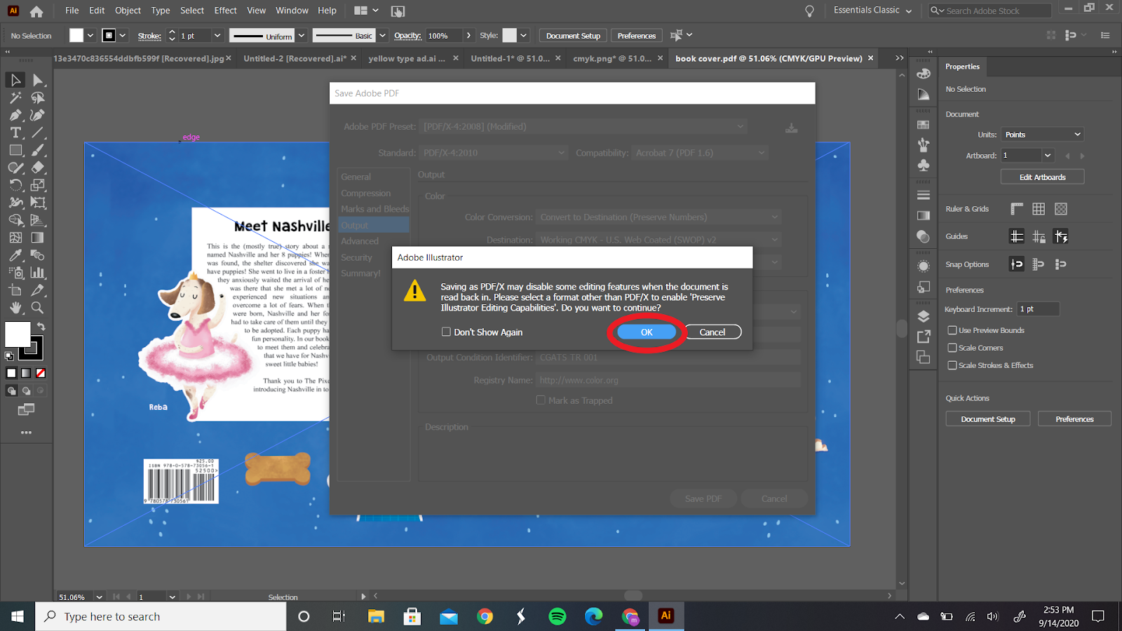Open Chrome from the taskbar
The height and width of the screenshot is (631, 1122).
(x=485, y=616)
